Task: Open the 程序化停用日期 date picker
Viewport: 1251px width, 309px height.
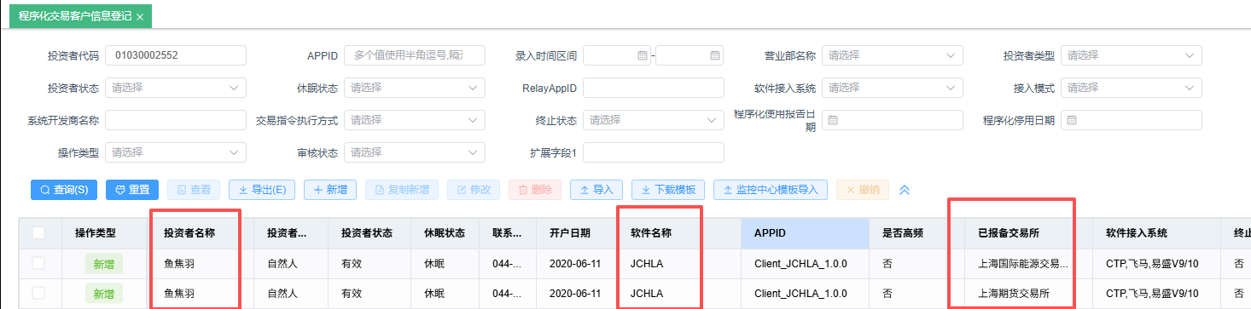Action: click(x=1132, y=120)
